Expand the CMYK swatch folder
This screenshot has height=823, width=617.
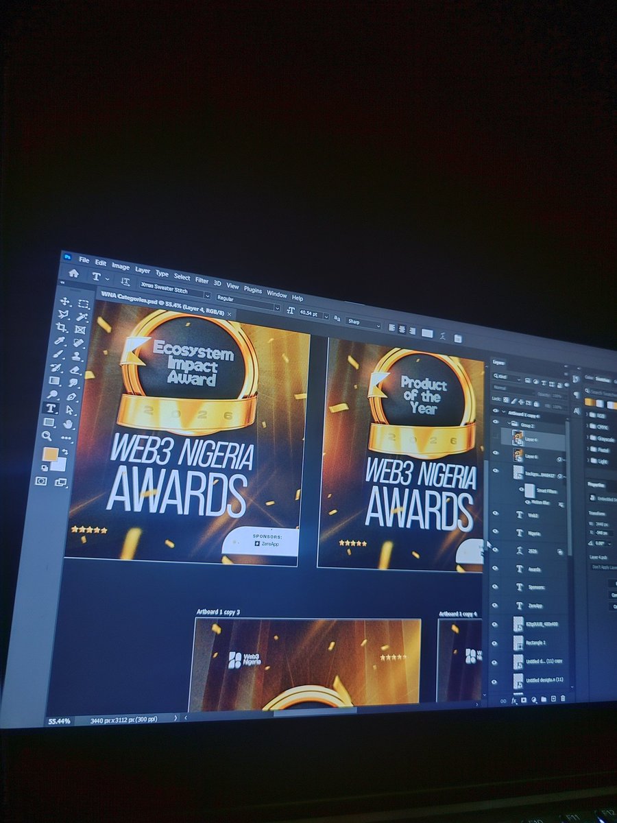588,426
